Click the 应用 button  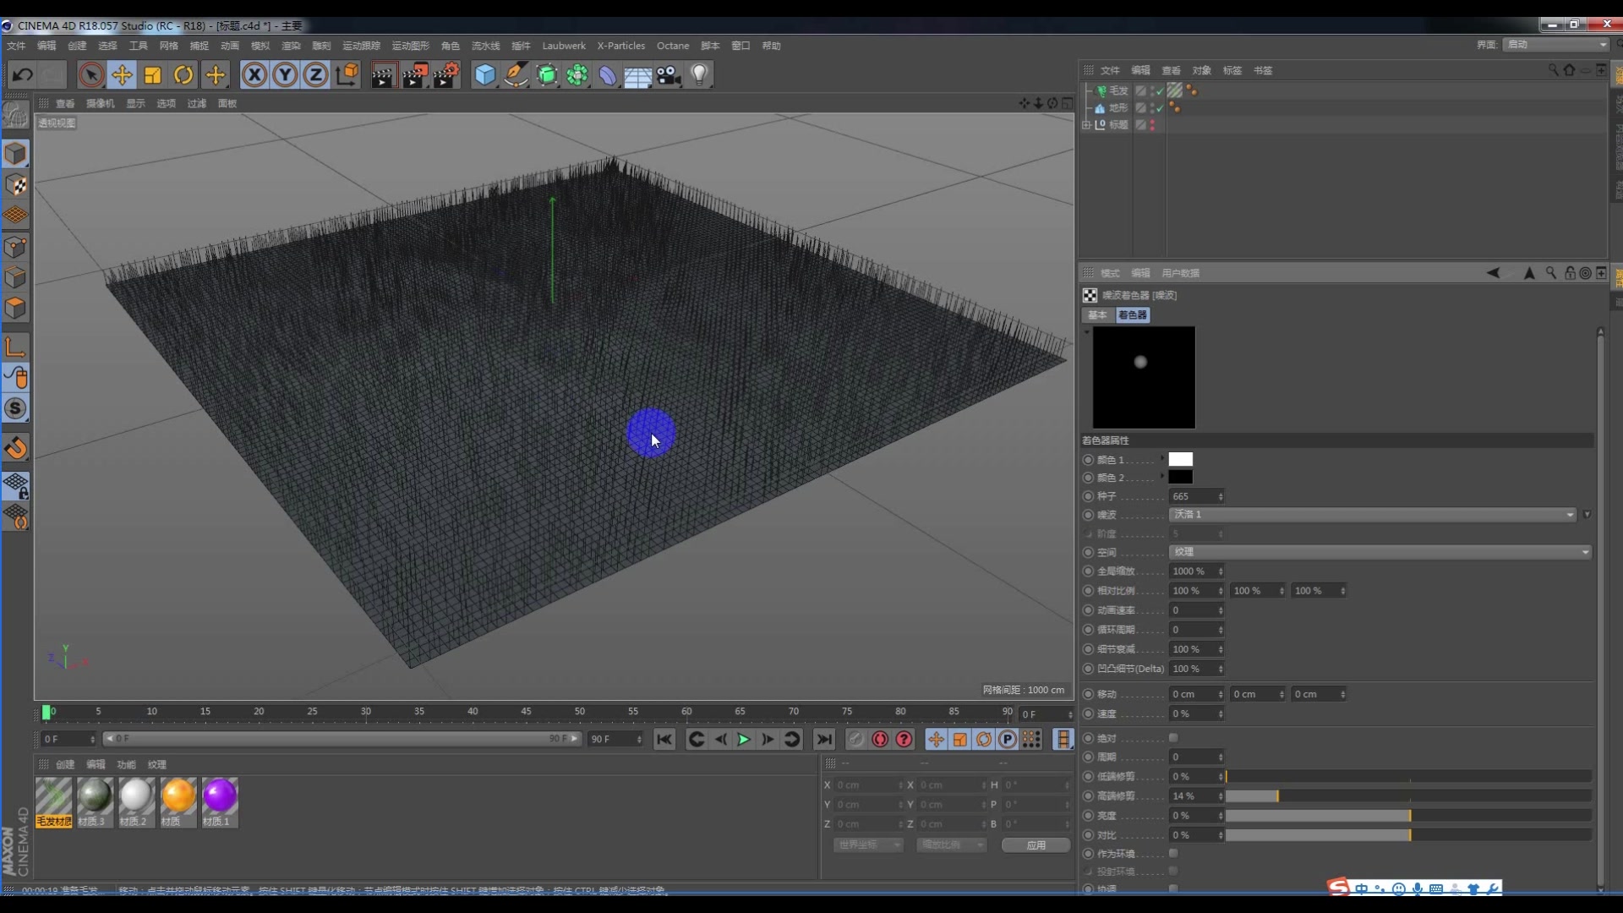(x=1036, y=845)
